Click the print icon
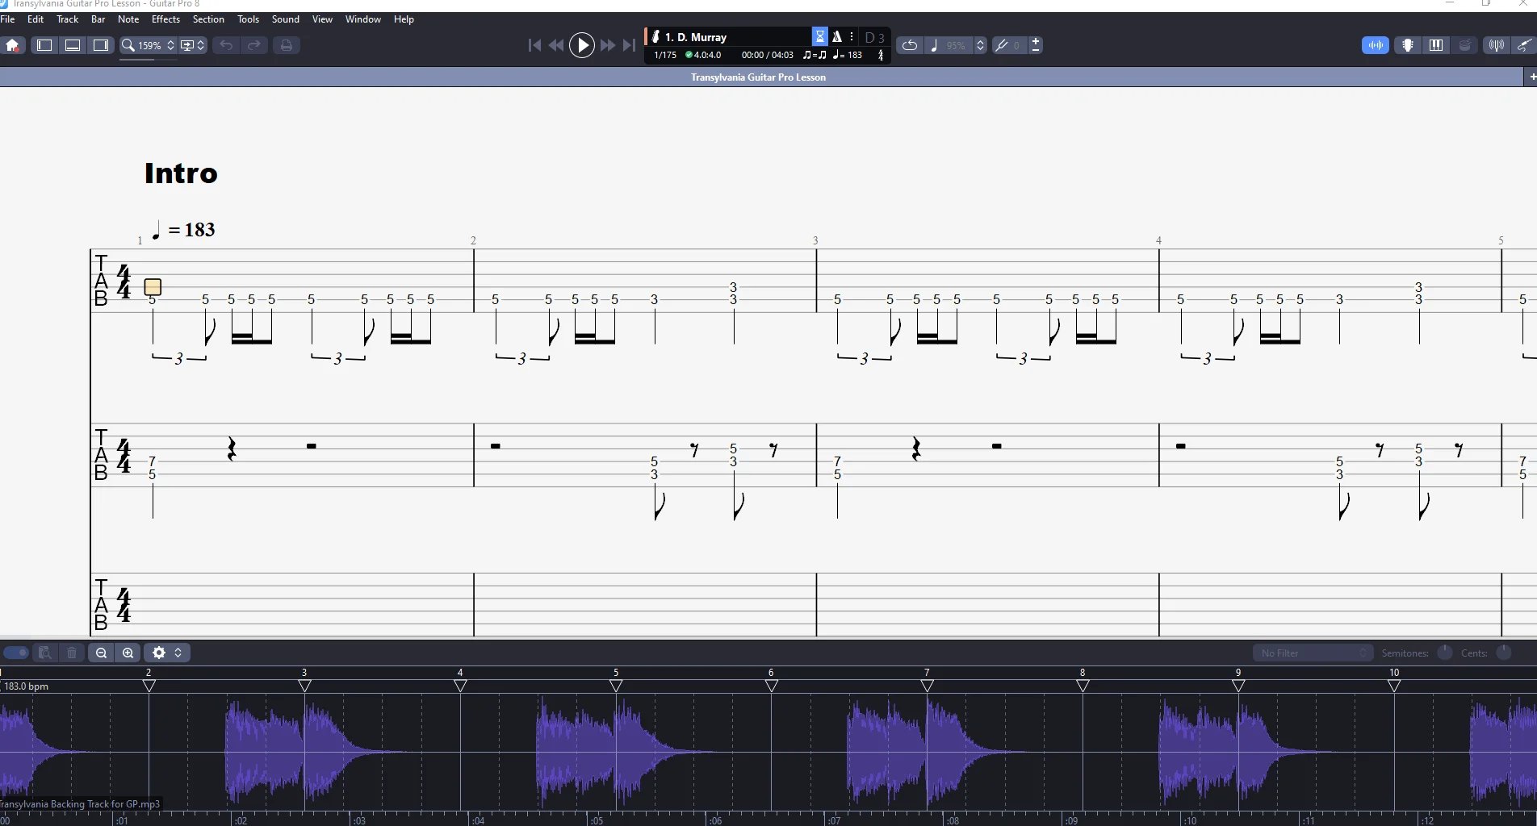1537x826 pixels. point(286,45)
